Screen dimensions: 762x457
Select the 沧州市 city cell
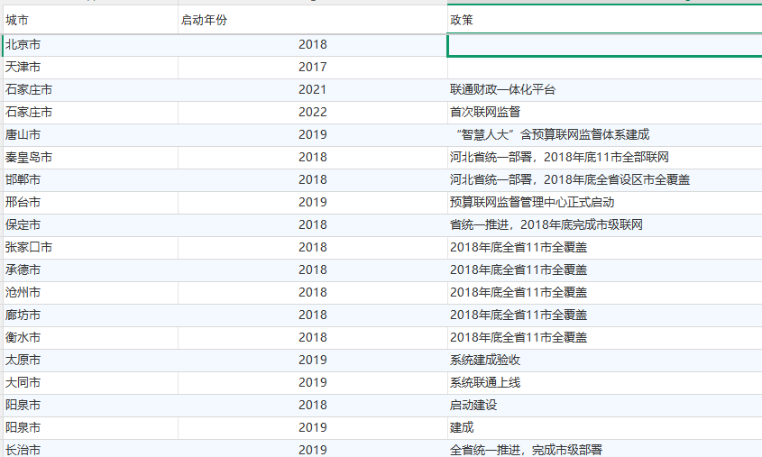click(x=90, y=293)
